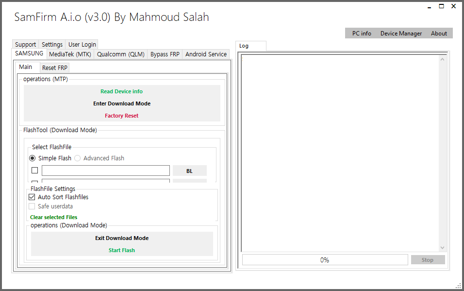
Task: Toggle Auto Sort Flashfiles checkbox
Action: coord(32,197)
